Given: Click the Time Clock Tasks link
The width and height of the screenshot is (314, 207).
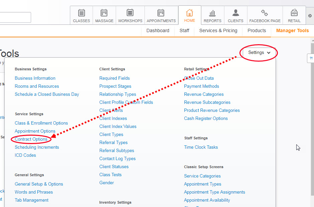Looking at the screenshot, I should click(x=201, y=147).
